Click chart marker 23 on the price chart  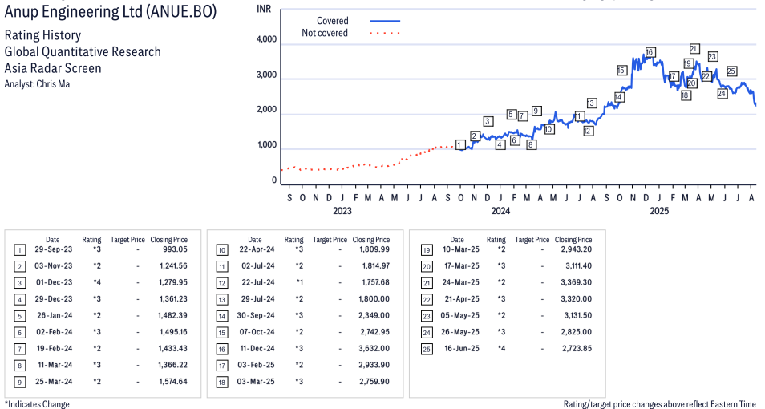point(712,57)
